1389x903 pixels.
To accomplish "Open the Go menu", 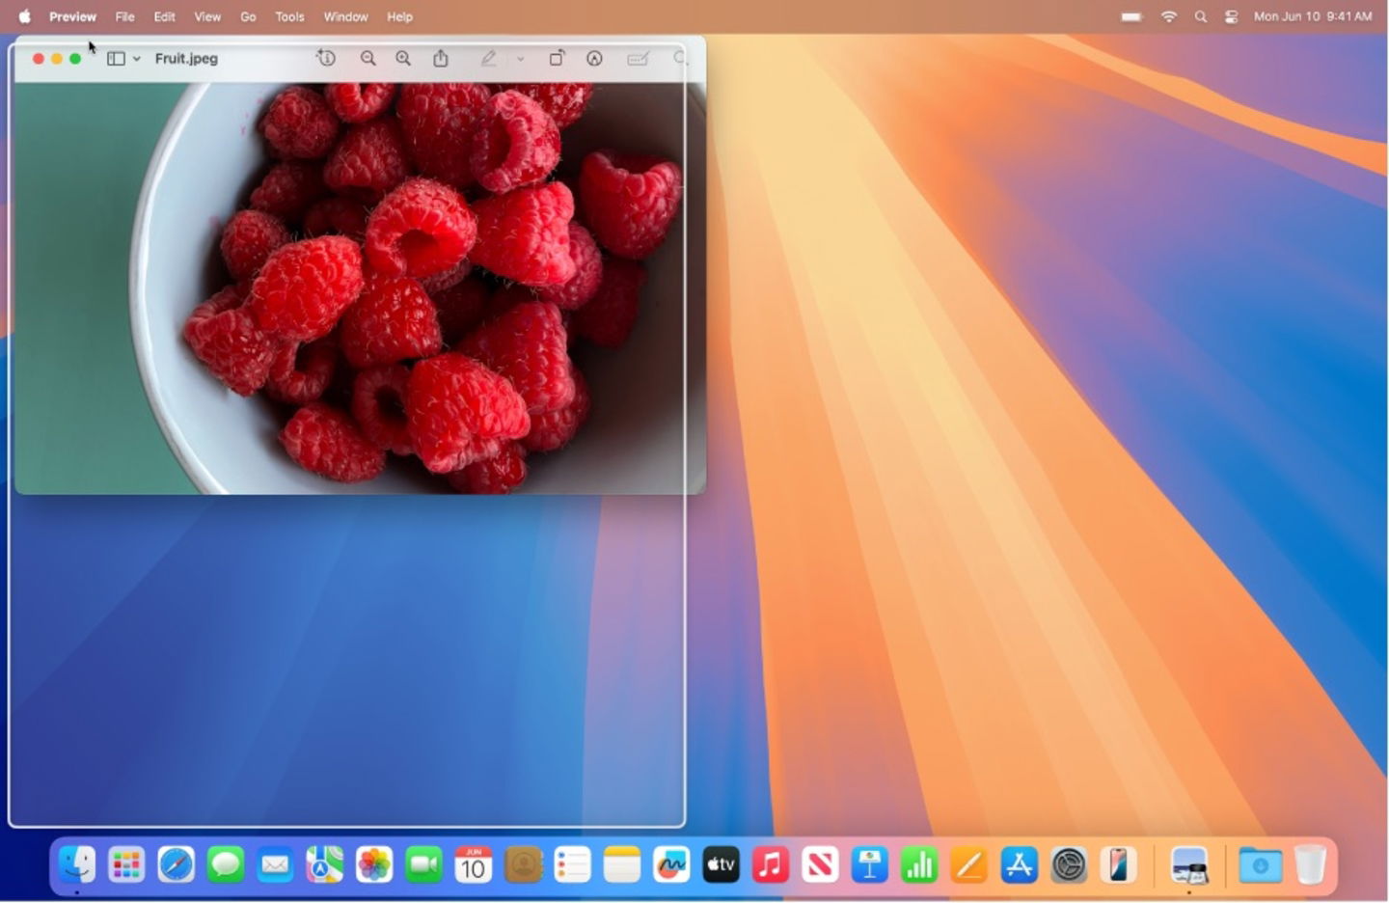I will pos(248,16).
